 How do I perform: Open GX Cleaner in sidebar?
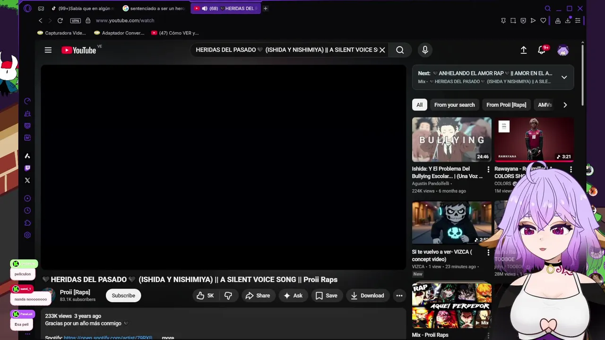(27, 113)
